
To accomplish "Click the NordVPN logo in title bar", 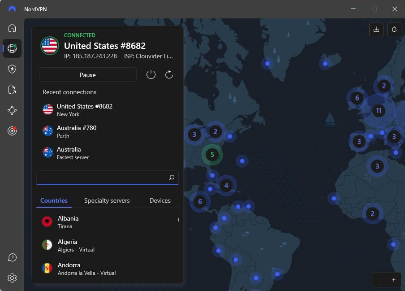I will tap(12, 9).
